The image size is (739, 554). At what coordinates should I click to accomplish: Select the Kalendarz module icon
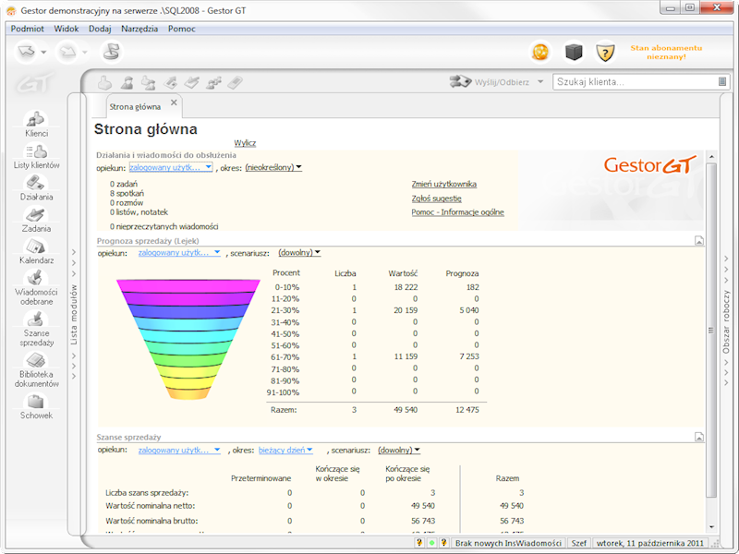(x=37, y=248)
